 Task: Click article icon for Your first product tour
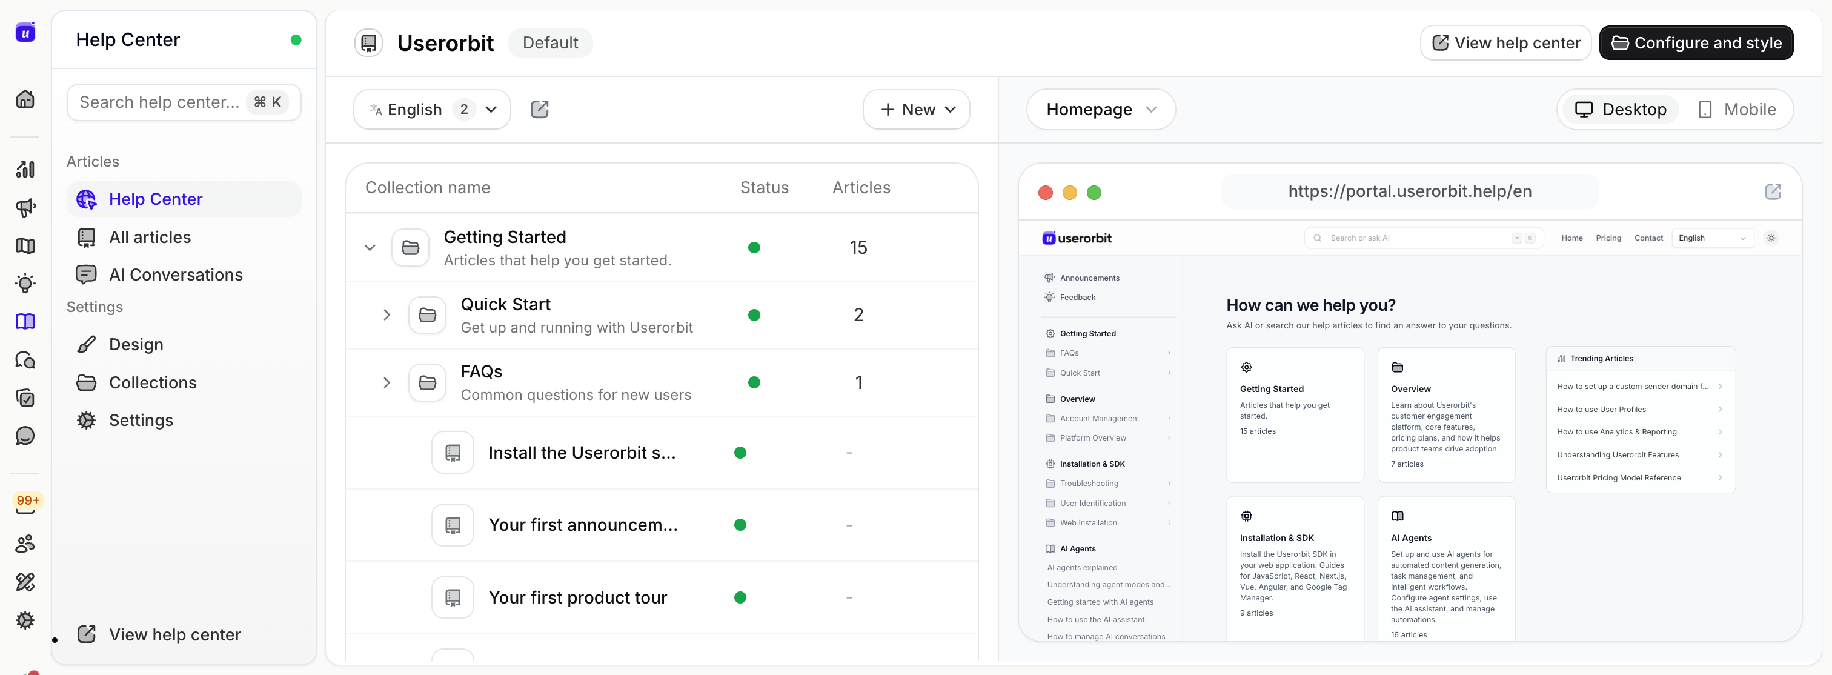point(453,597)
